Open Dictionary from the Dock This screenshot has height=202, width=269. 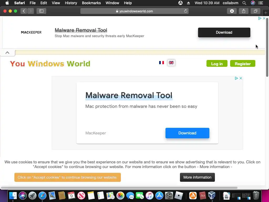(x=203, y=196)
